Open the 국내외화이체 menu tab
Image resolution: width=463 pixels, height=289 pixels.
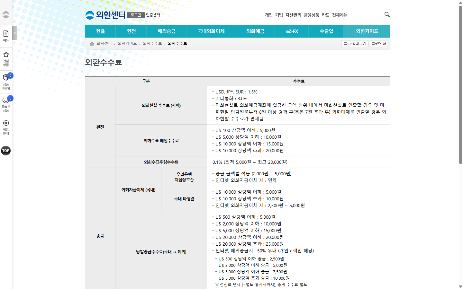(x=211, y=31)
